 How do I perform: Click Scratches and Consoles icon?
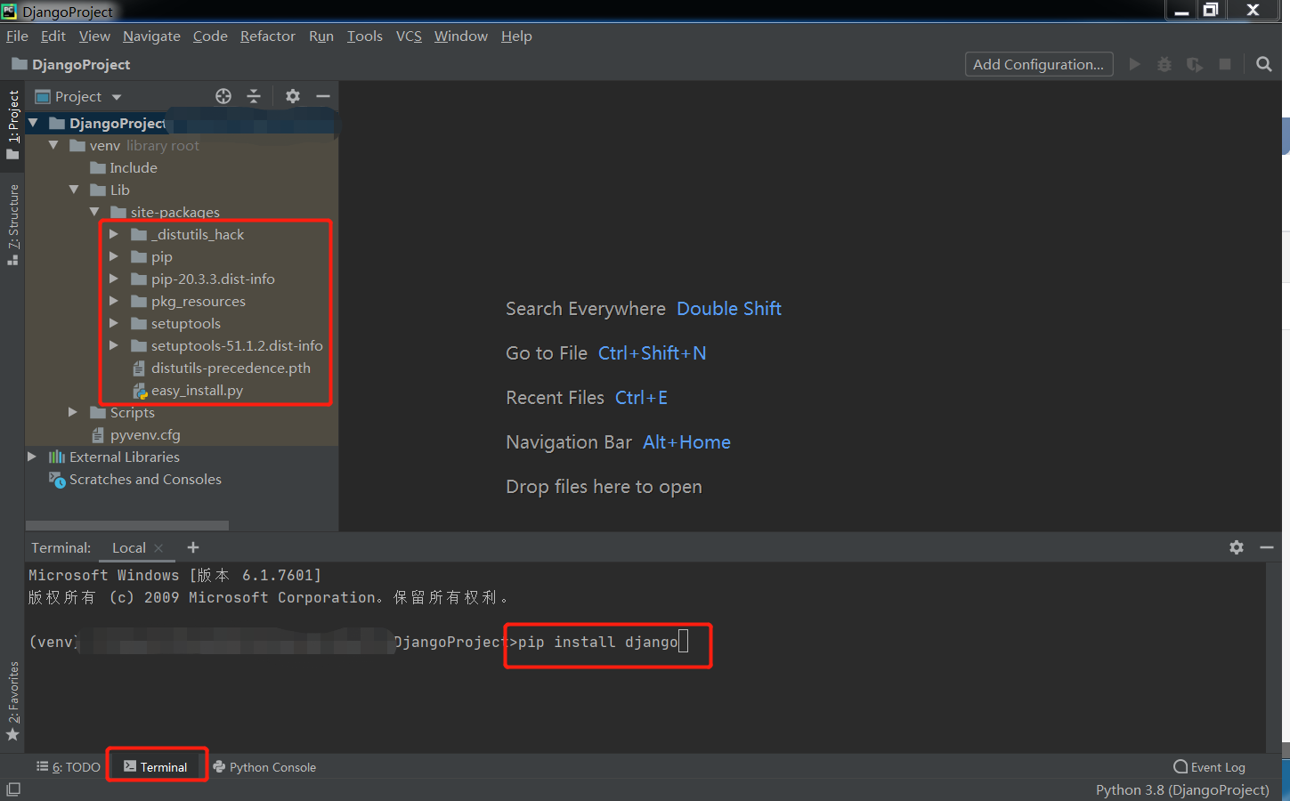point(57,480)
